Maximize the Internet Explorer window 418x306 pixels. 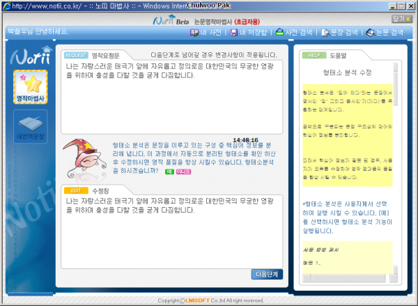click(x=401, y=6)
